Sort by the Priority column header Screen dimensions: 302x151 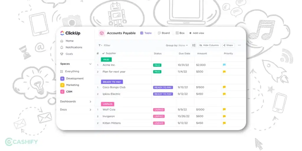(x=228, y=54)
